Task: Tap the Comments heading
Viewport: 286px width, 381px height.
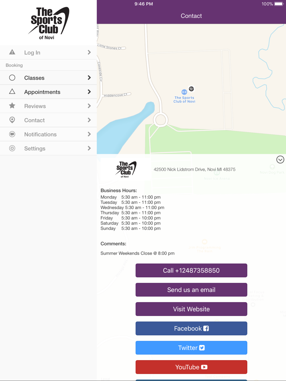Action: (113, 244)
